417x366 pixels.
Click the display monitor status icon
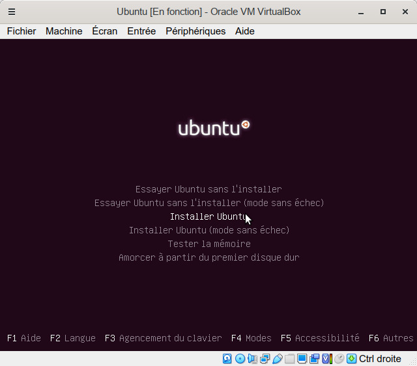[302, 359]
